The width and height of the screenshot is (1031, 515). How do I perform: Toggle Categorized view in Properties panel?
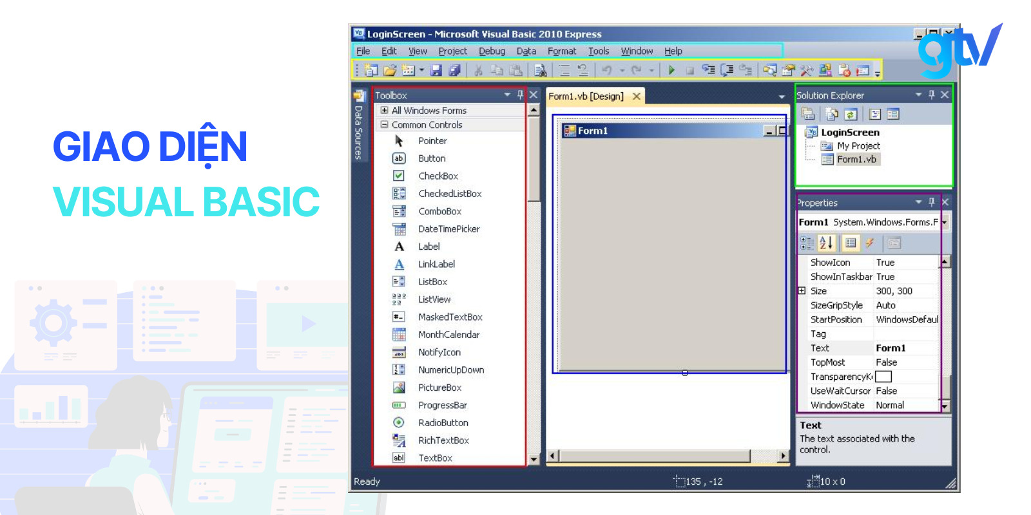pyautogui.click(x=807, y=243)
